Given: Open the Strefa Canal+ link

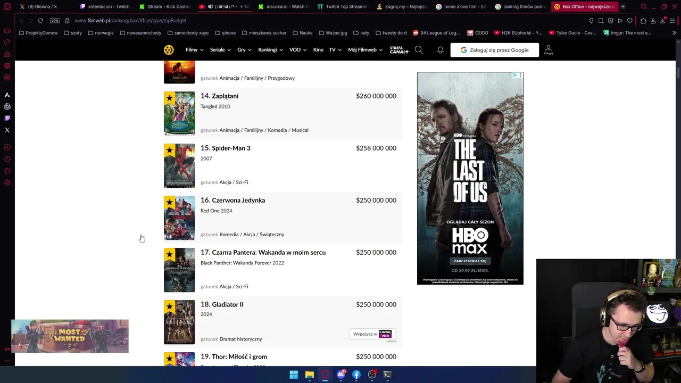Looking at the screenshot, I should coord(399,50).
